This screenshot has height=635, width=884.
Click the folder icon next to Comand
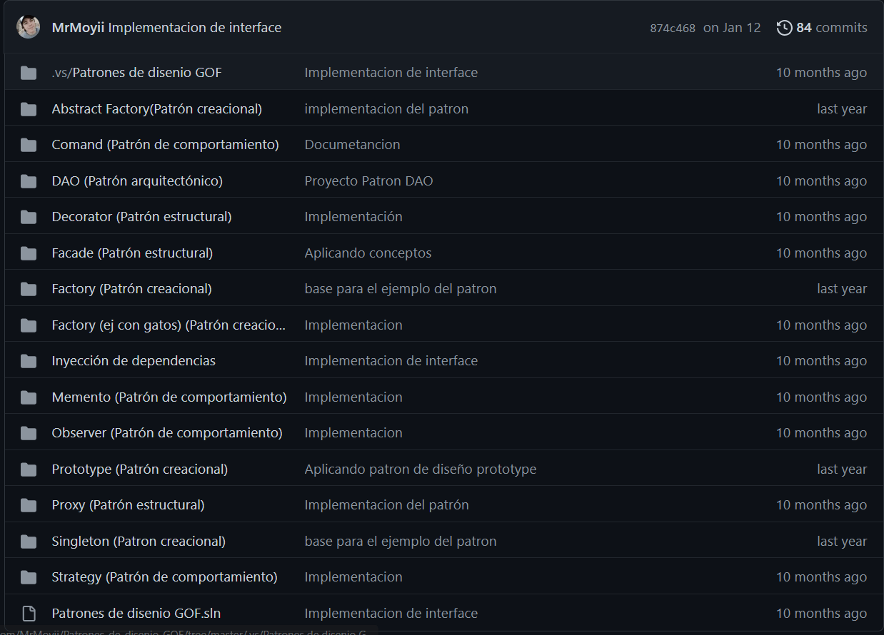(x=29, y=145)
